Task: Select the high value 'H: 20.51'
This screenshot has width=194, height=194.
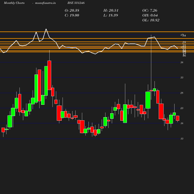Action: 111,10
